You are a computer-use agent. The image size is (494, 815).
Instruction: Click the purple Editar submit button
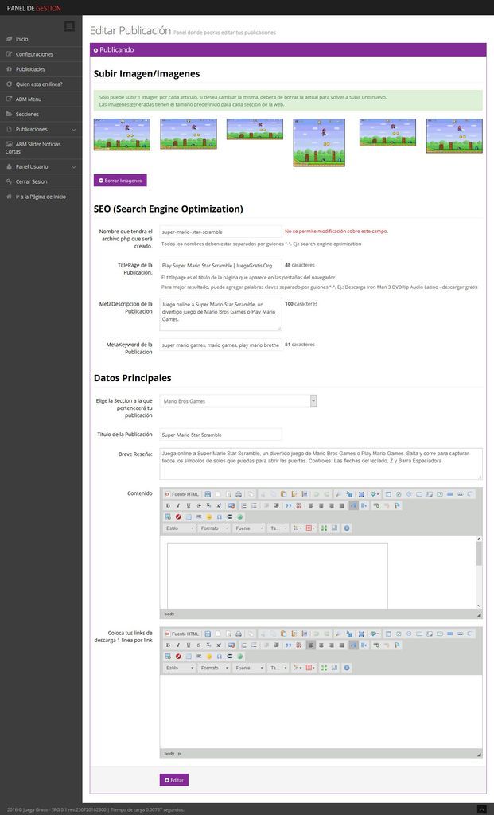click(174, 780)
